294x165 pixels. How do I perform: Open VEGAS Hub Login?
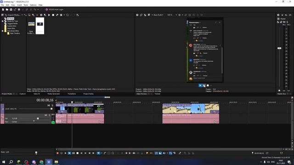54,9
